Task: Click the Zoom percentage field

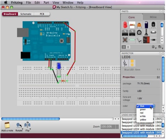Action: 108,126
